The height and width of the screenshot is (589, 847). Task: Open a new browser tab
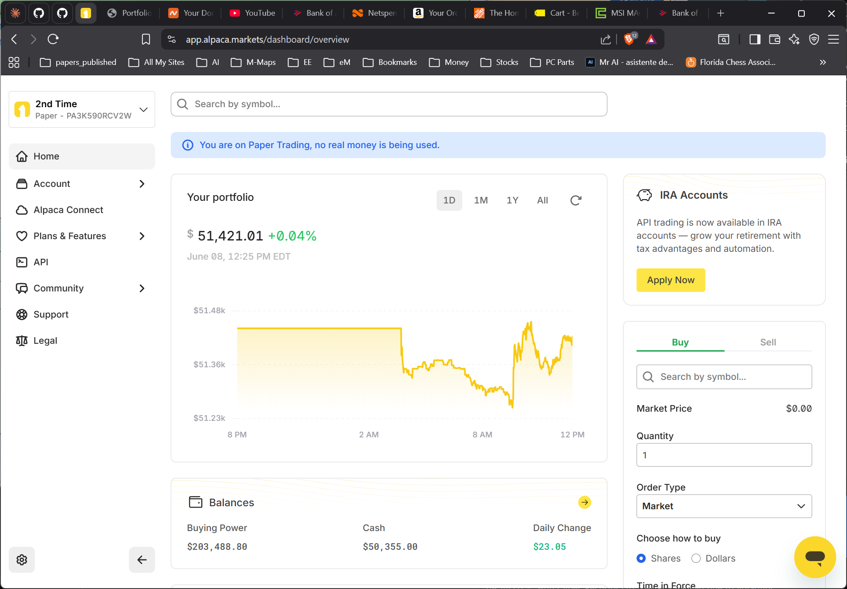[721, 13]
